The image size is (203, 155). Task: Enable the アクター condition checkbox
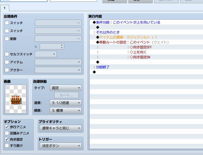click(x=7, y=70)
